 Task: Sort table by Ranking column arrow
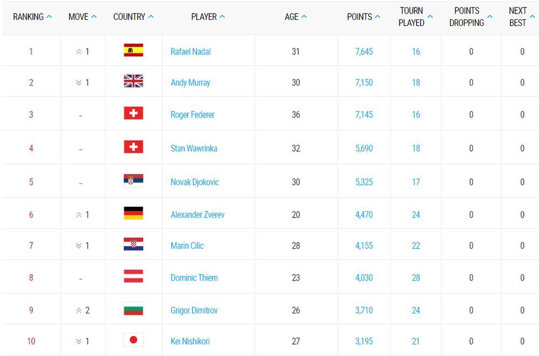coord(49,17)
